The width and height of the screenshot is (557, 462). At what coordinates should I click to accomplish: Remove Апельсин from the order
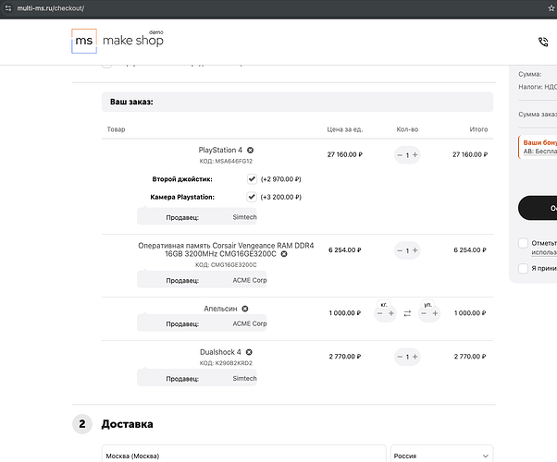coord(245,309)
